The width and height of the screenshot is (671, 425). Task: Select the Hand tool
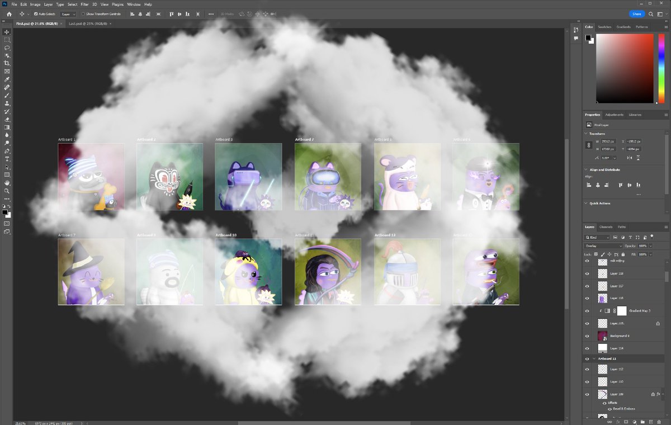(x=7, y=183)
